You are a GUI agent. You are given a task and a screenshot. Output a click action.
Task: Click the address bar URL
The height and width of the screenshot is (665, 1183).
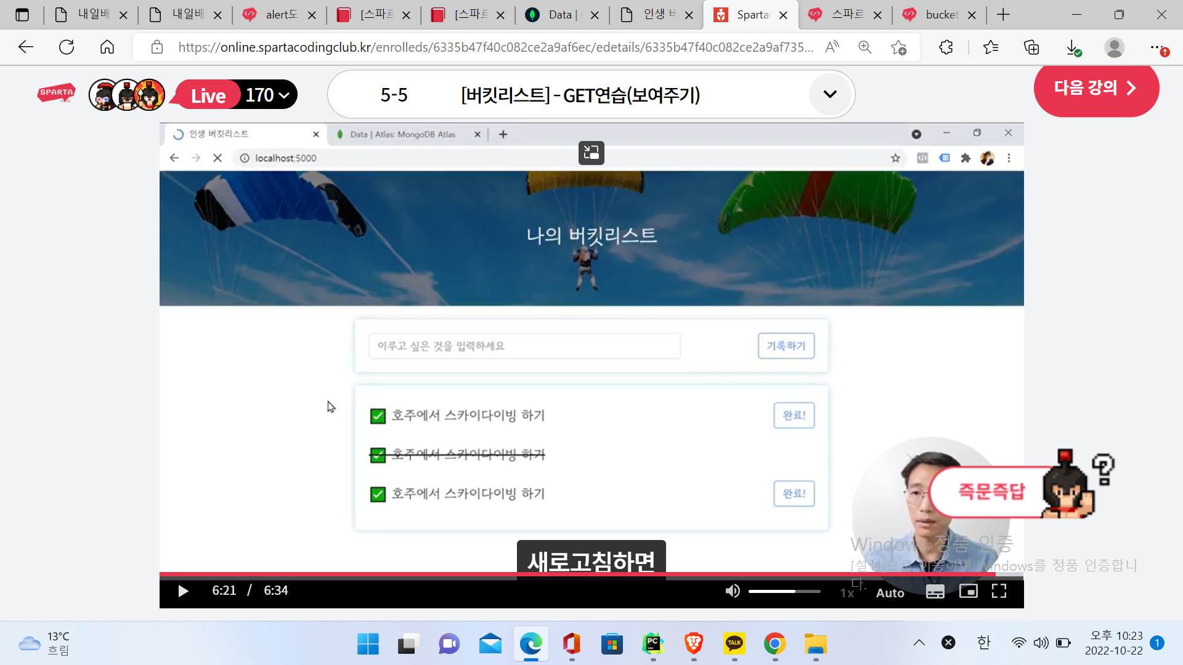[495, 47]
